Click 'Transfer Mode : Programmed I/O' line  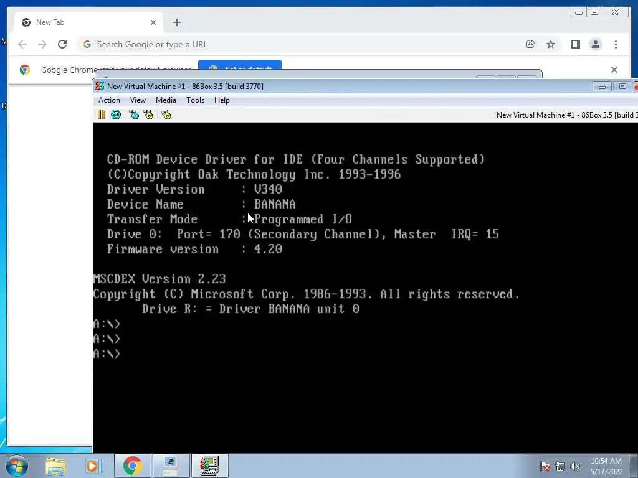tap(229, 219)
